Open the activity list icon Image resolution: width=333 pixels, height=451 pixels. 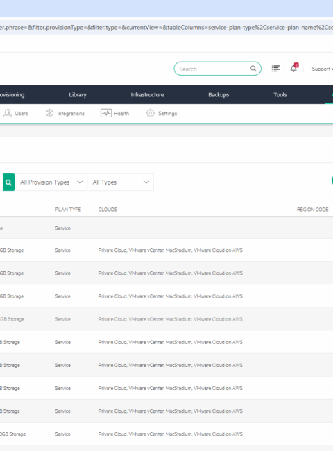pyautogui.click(x=275, y=69)
